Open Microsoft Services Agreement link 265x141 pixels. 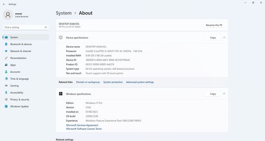coord(82,125)
